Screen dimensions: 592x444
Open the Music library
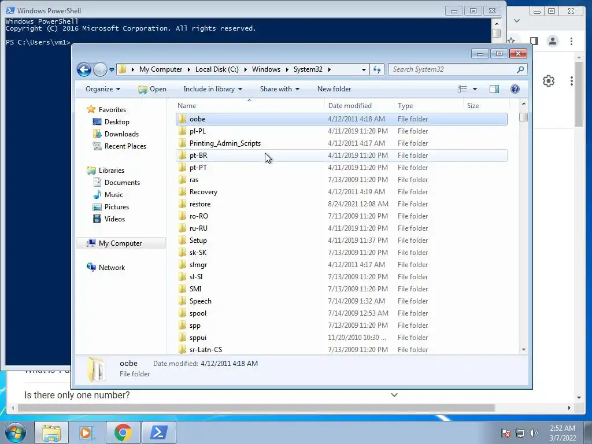[x=113, y=195]
